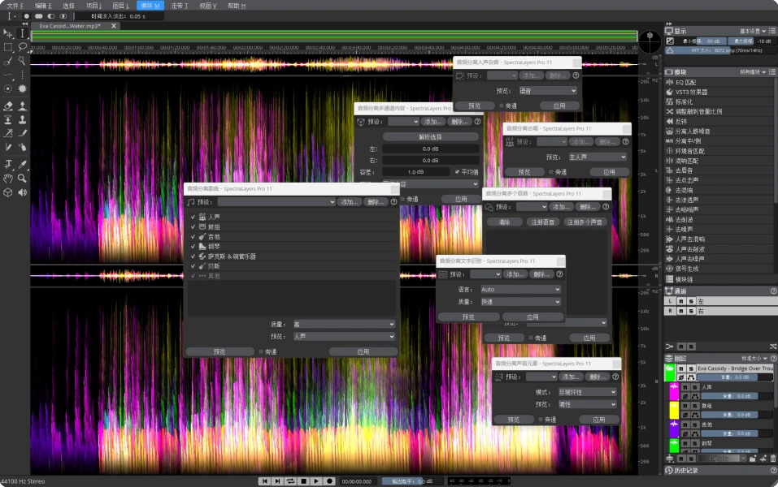Click the magenta color swatch of 人声 layer
778x487 pixels.
point(674,392)
